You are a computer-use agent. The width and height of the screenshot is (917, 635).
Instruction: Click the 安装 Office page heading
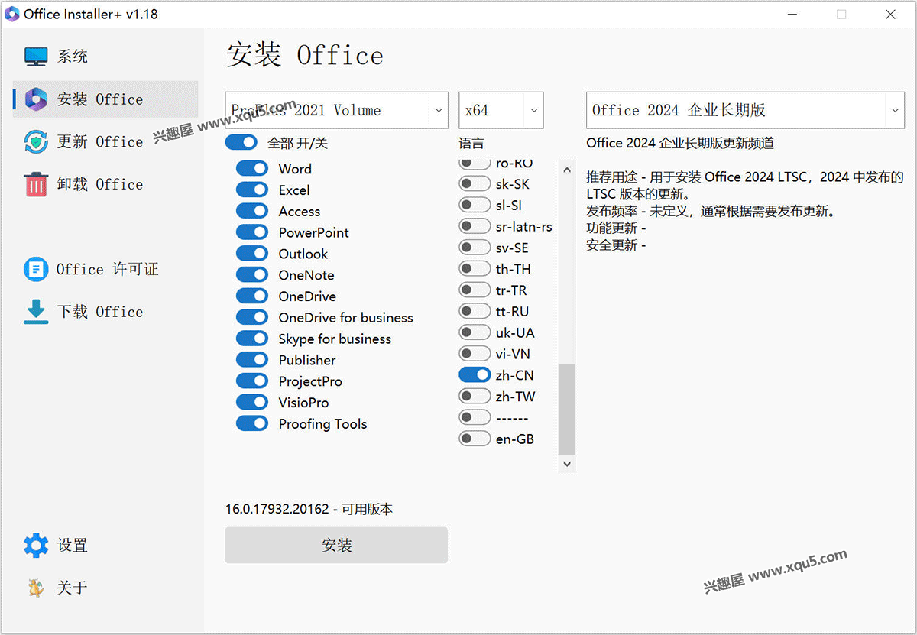305,56
